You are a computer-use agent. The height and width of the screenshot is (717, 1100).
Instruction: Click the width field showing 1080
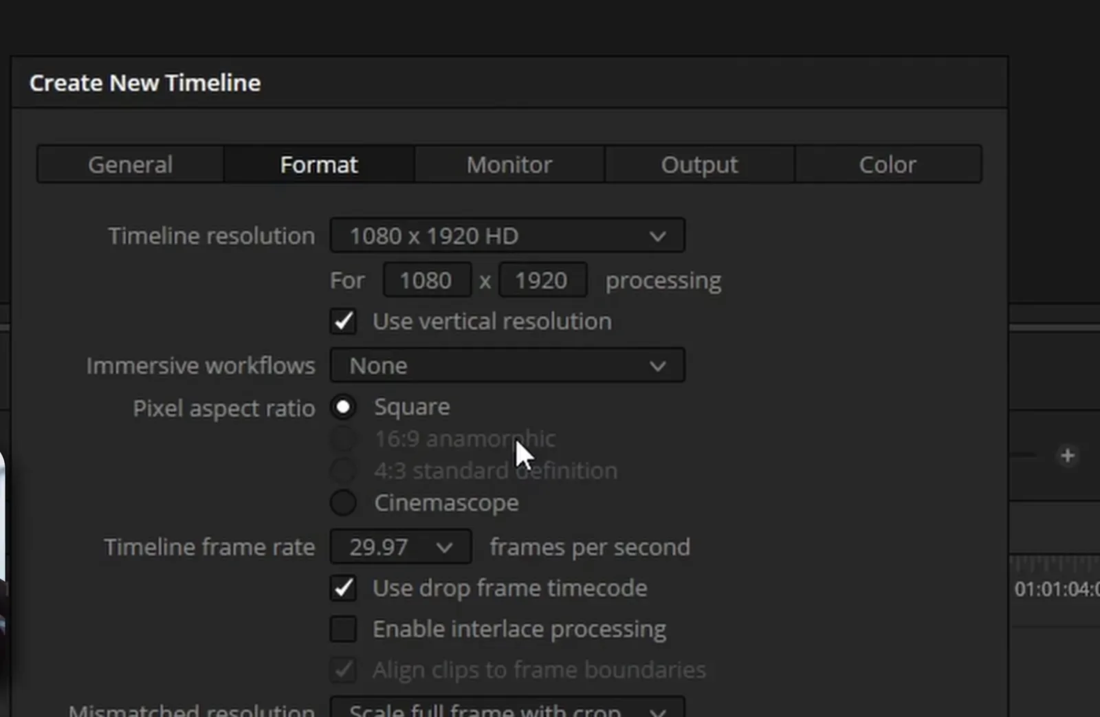(427, 280)
